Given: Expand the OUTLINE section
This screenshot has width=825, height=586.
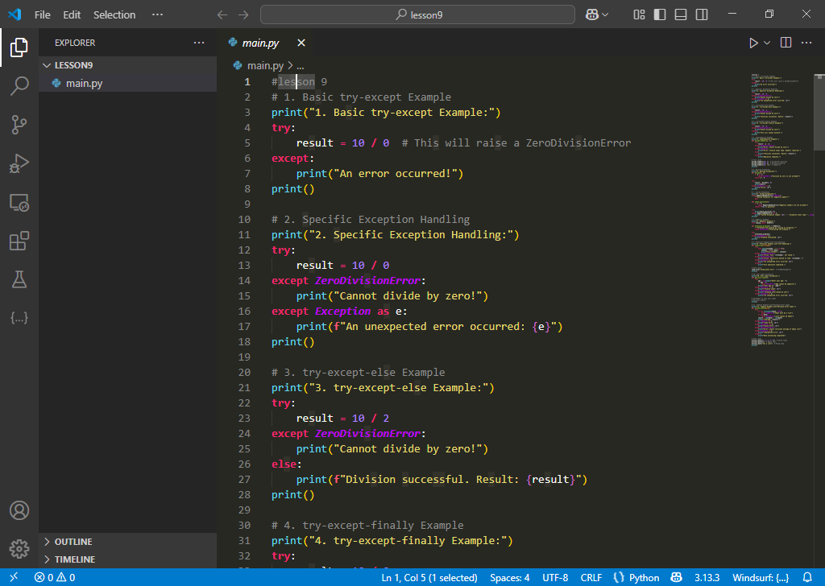Looking at the screenshot, I should pos(128,542).
